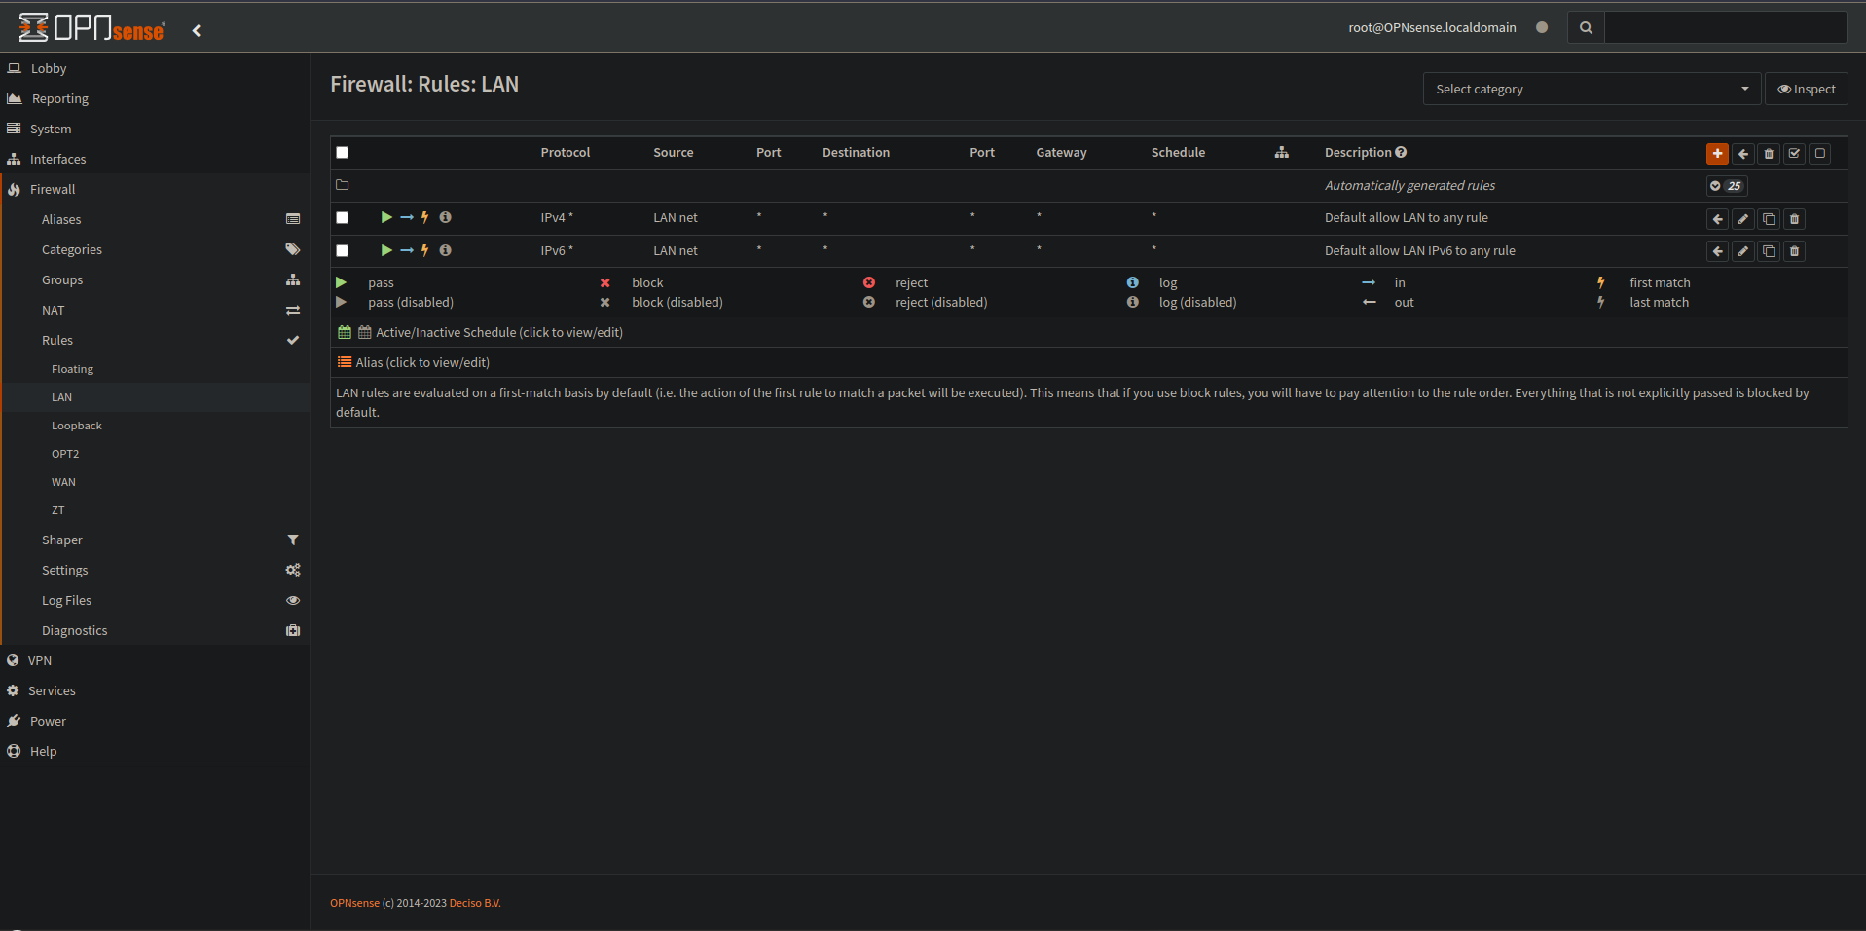Open Aliases under Firewall

(155, 219)
